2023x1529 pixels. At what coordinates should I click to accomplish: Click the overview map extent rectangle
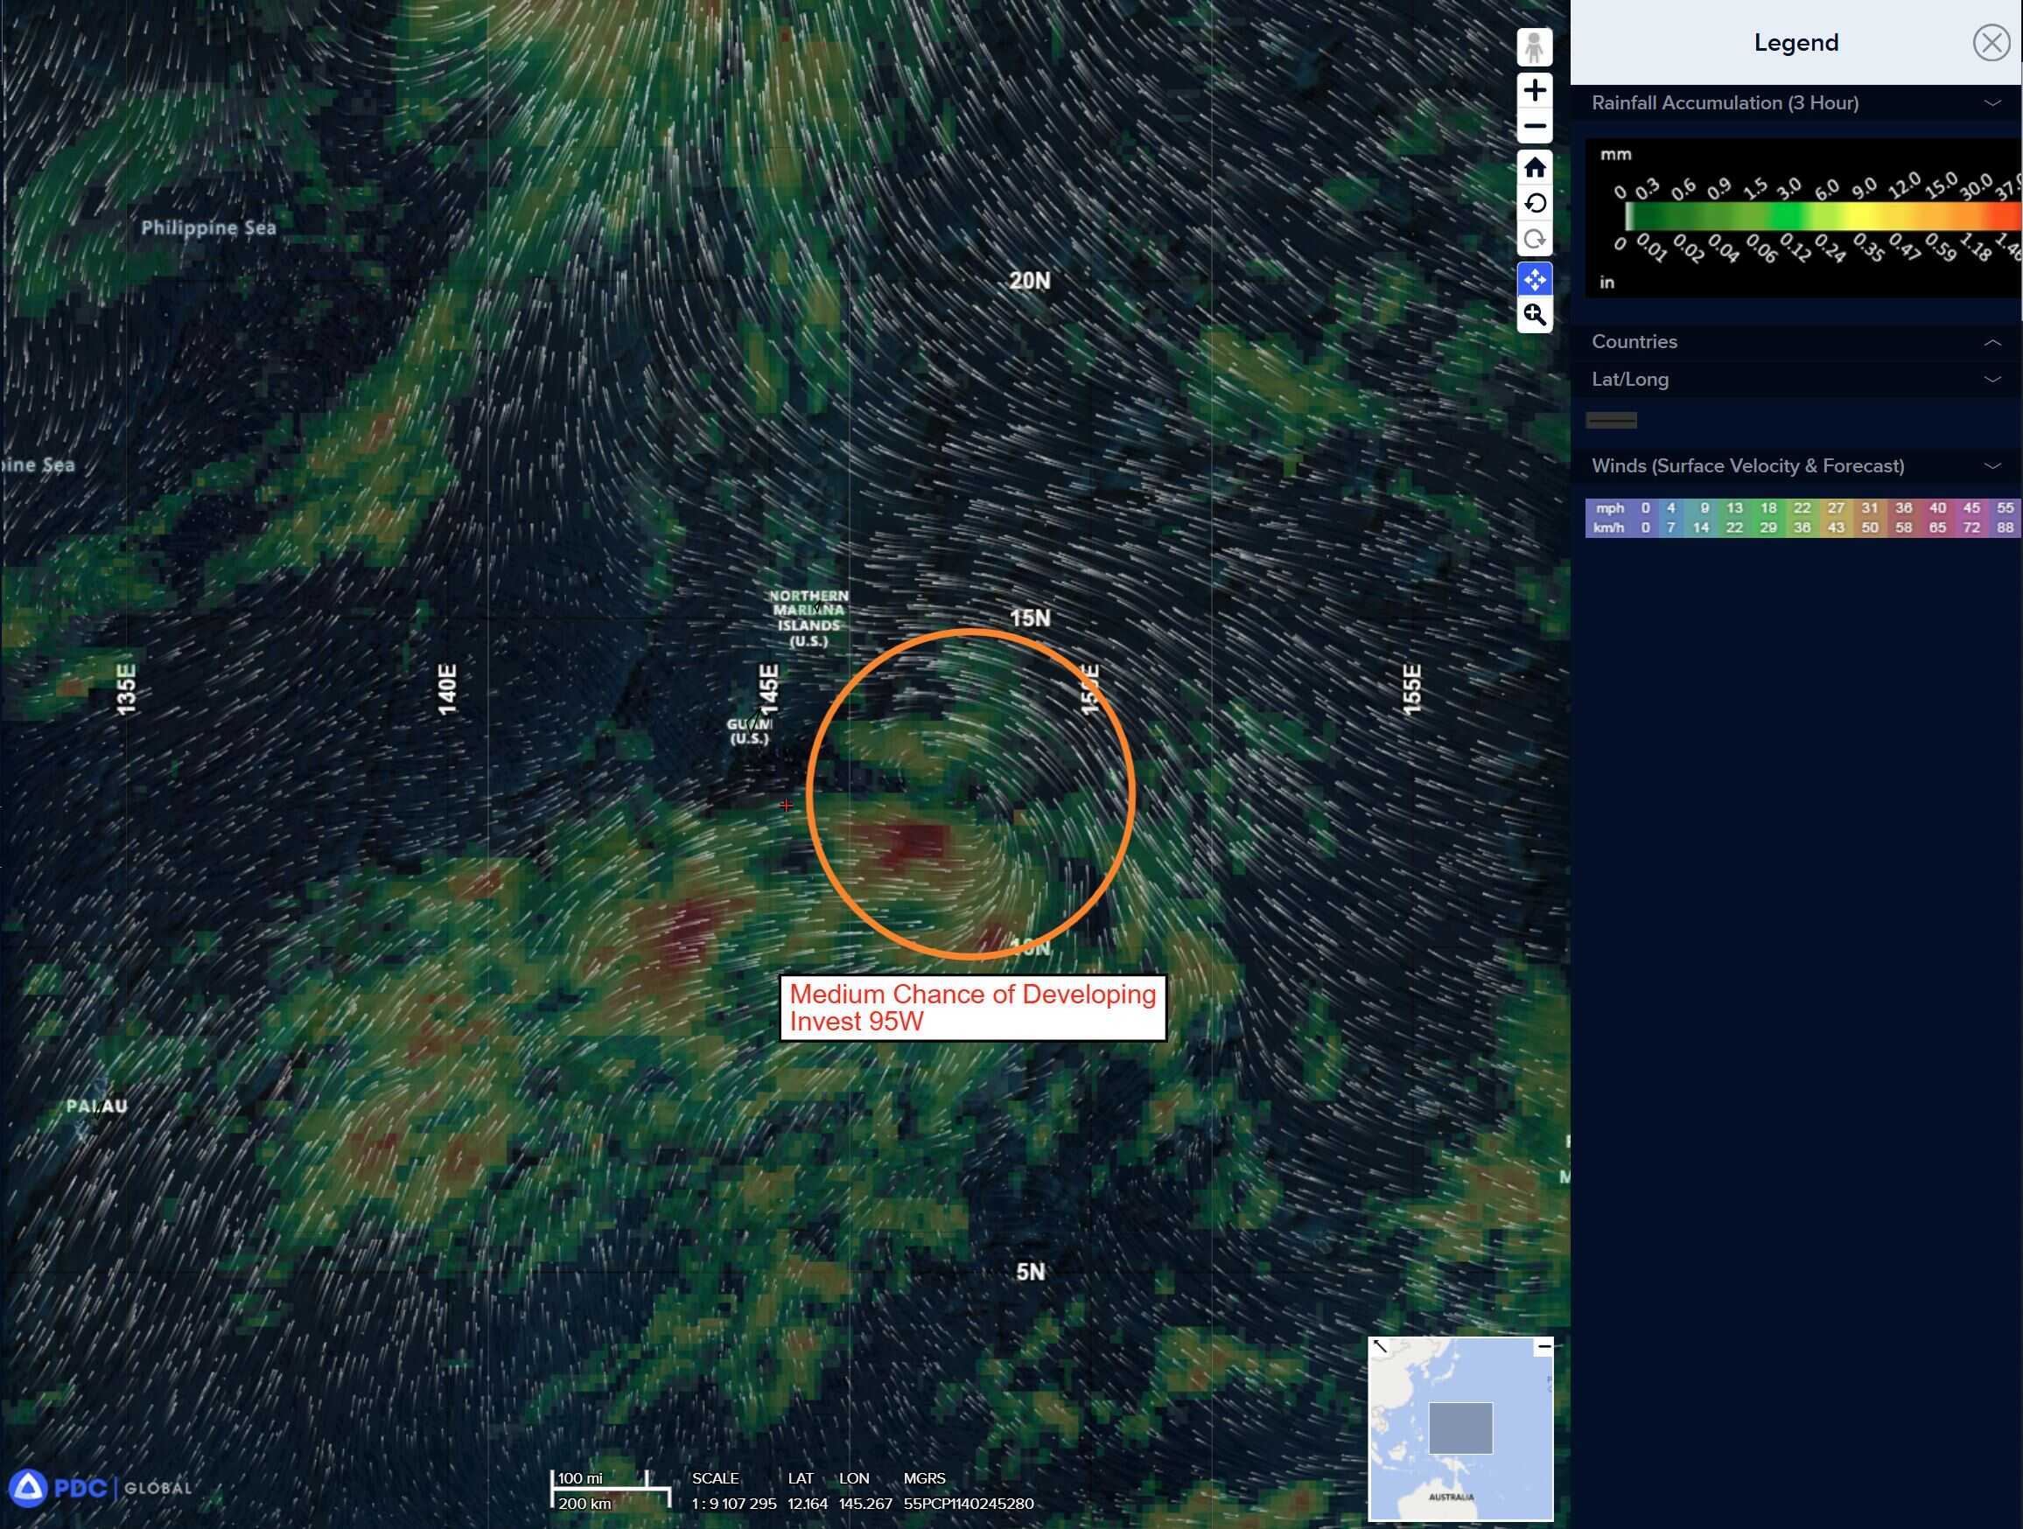[1459, 1428]
